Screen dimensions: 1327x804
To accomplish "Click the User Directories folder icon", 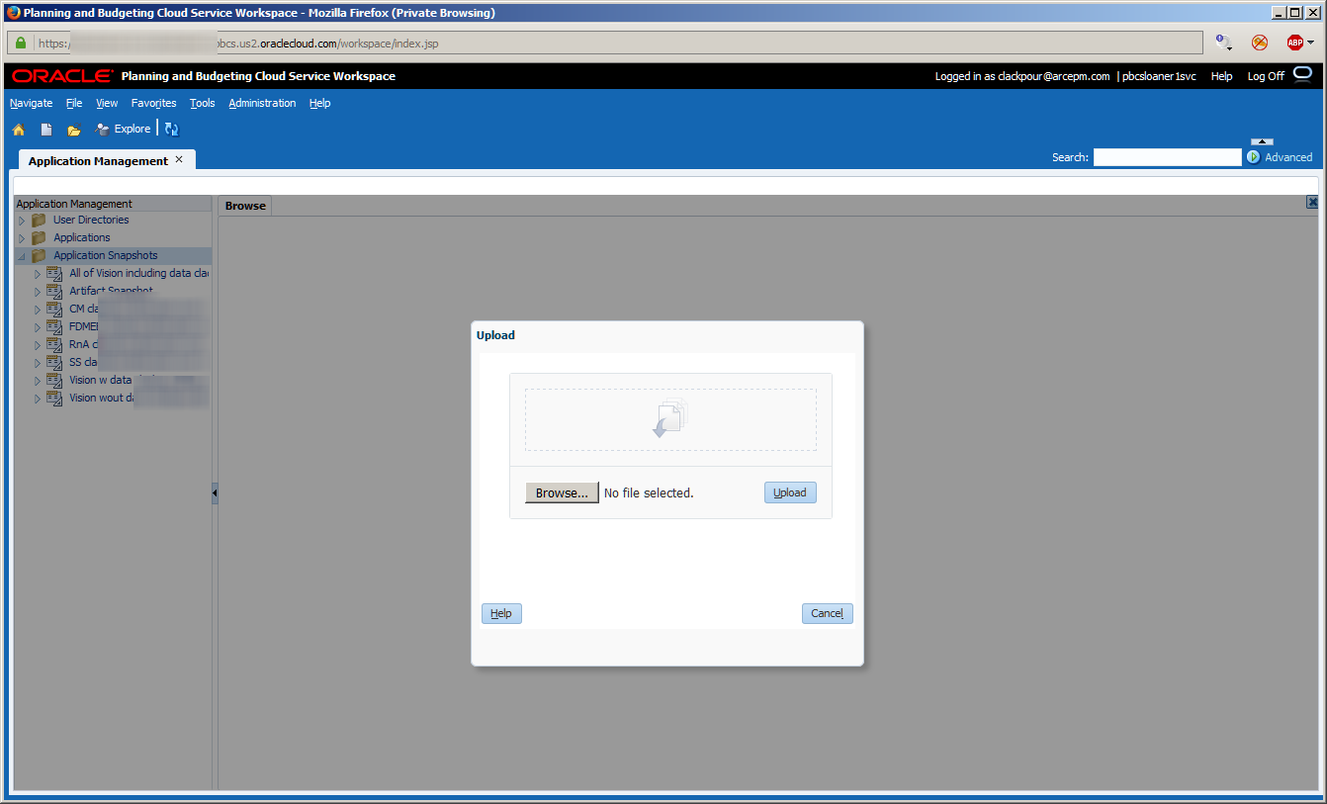I will tap(39, 220).
